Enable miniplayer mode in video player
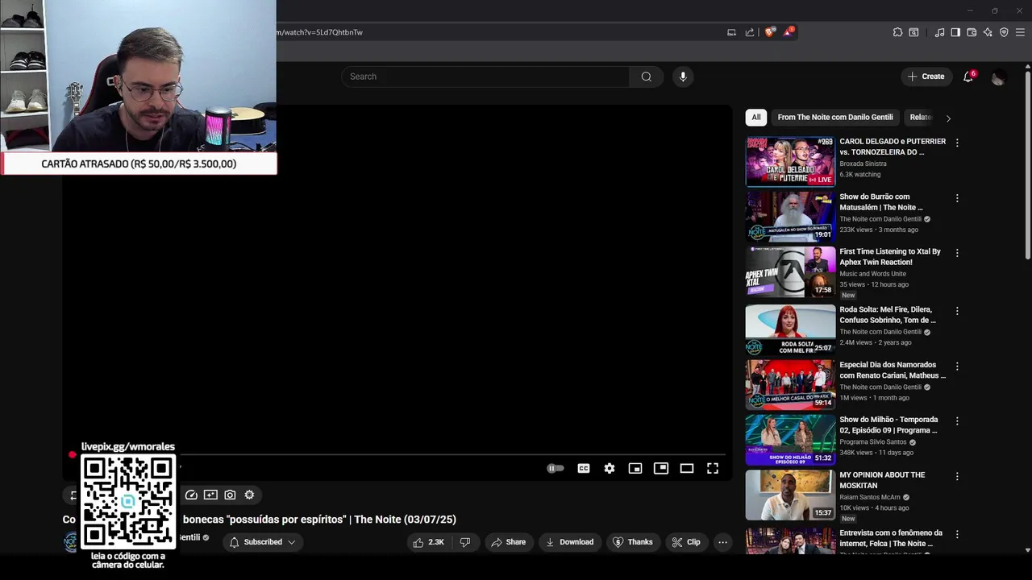 635,468
